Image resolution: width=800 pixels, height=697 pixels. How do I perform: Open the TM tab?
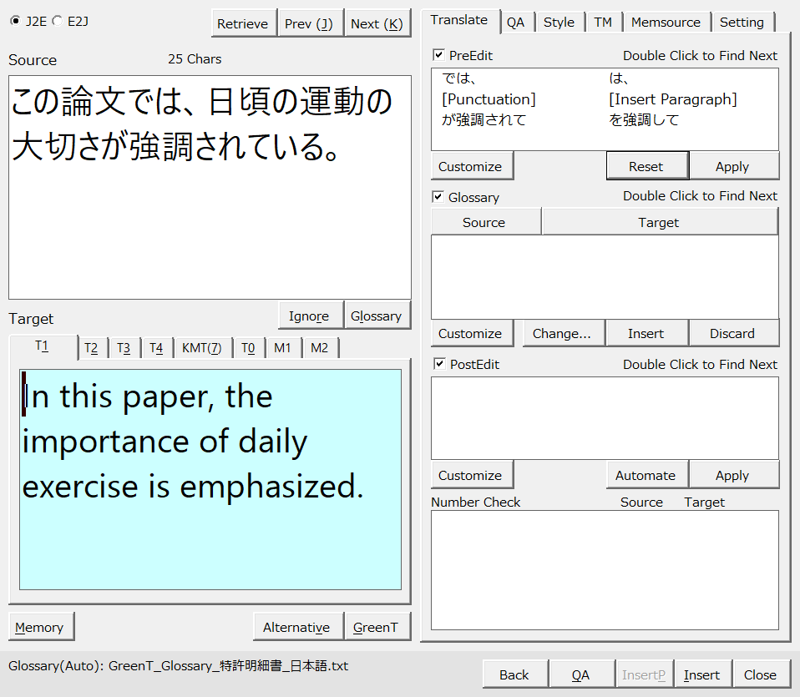point(602,23)
